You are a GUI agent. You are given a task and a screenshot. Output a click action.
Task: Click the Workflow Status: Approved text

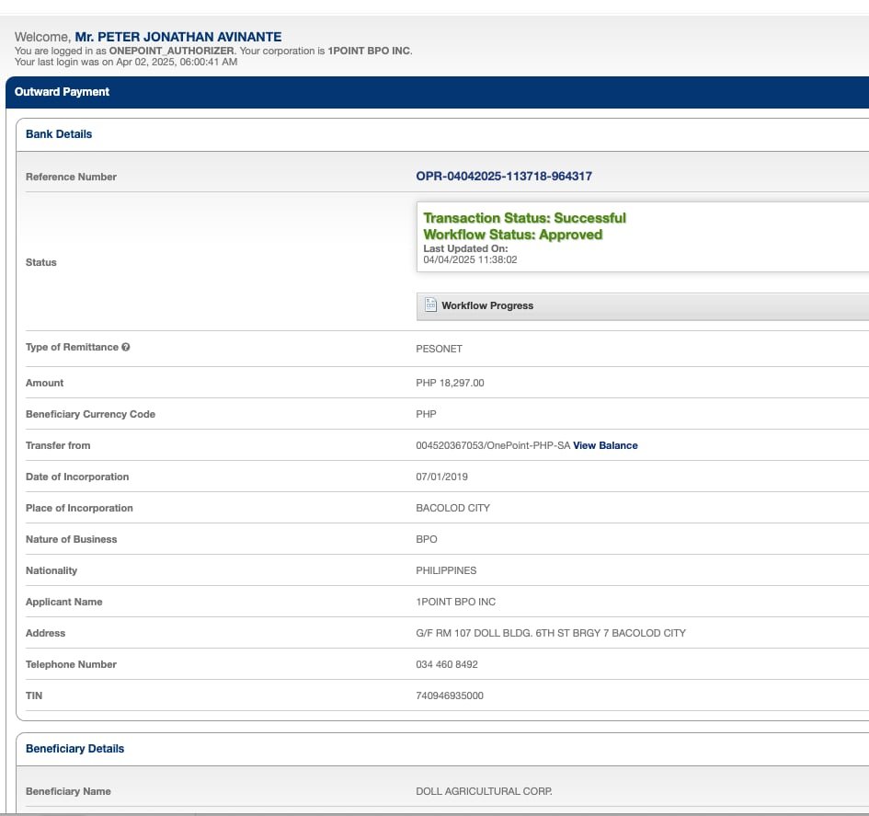point(512,235)
